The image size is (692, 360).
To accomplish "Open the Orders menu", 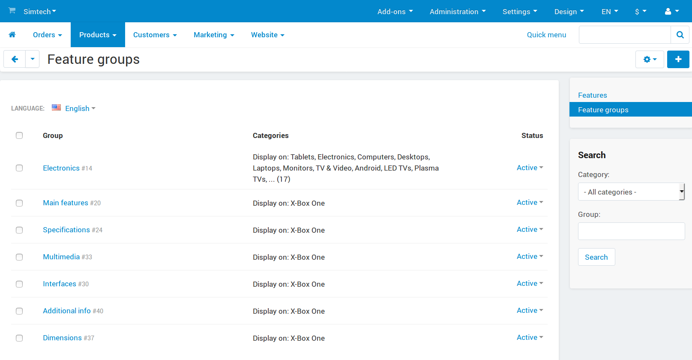I will pyautogui.click(x=48, y=35).
